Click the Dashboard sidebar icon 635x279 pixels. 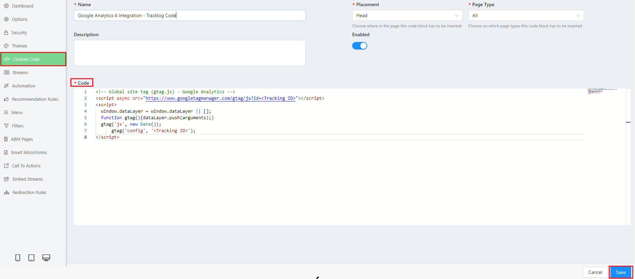(x=6, y=6)
